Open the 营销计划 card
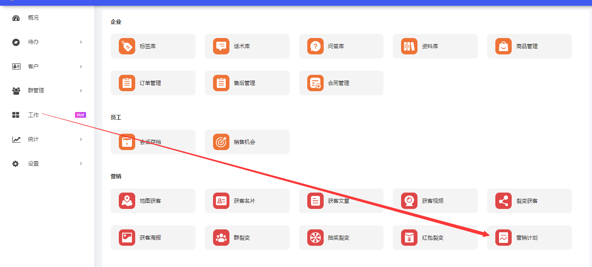 pos(529,238)
